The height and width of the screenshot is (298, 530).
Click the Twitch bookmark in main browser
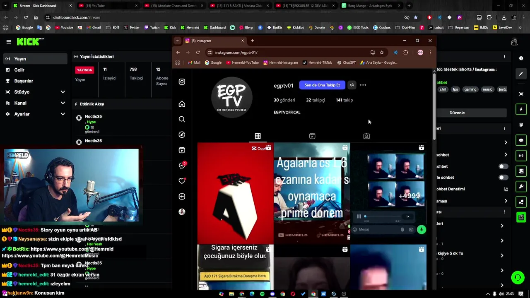tap(152, 28)
